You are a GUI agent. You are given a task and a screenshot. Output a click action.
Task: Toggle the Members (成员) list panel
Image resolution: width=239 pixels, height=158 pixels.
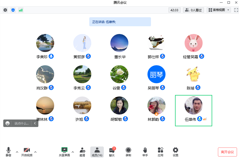[x=97, y=152]
